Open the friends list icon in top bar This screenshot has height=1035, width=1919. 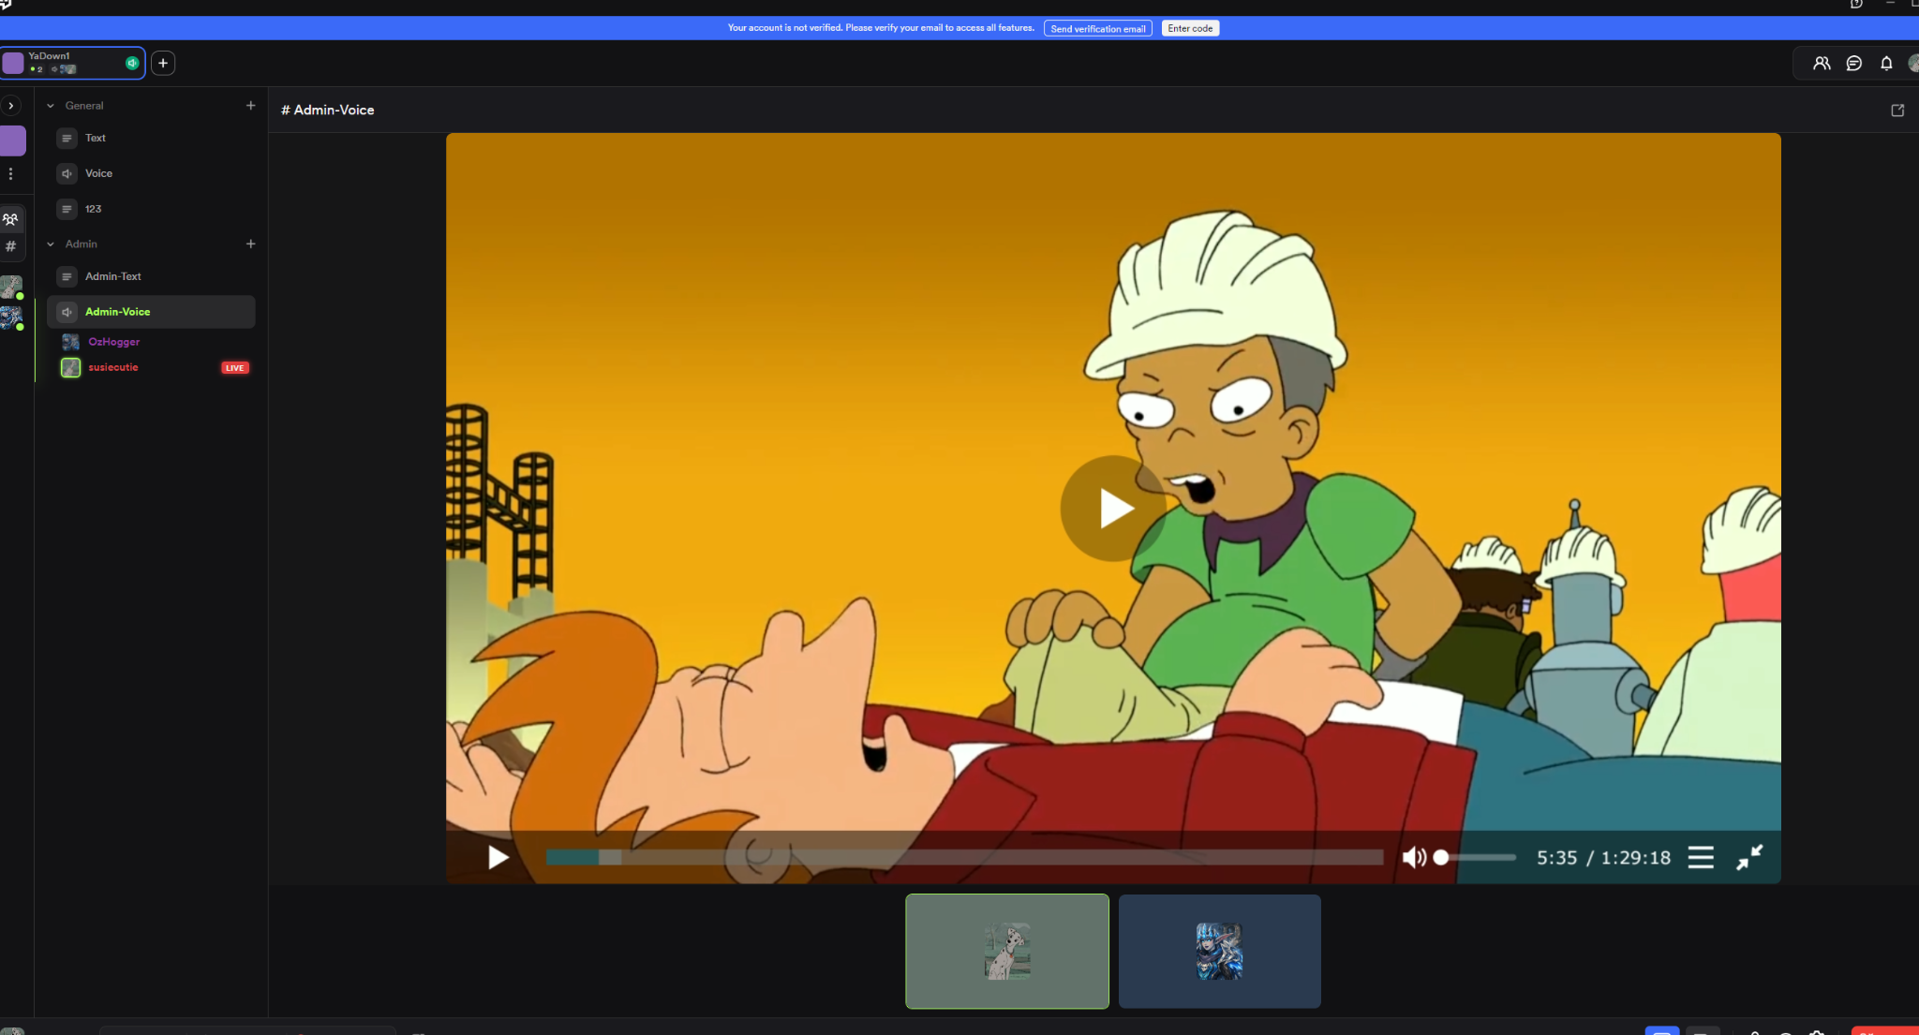tap(1821, 63)
